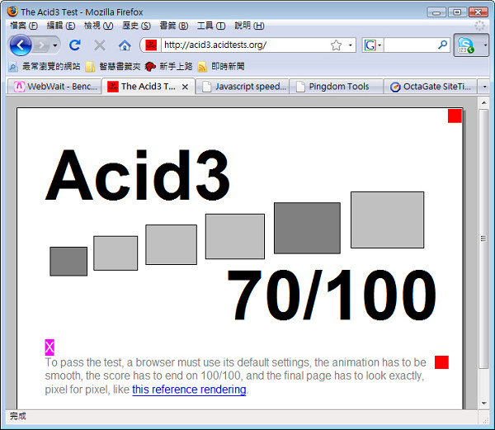This screenshot has height=430, width=495.
Task: Switch to the Javascript speed... tab
Action: (x=243, y=87)
